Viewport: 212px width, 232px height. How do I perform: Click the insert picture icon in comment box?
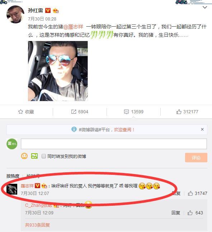point(34,156)
